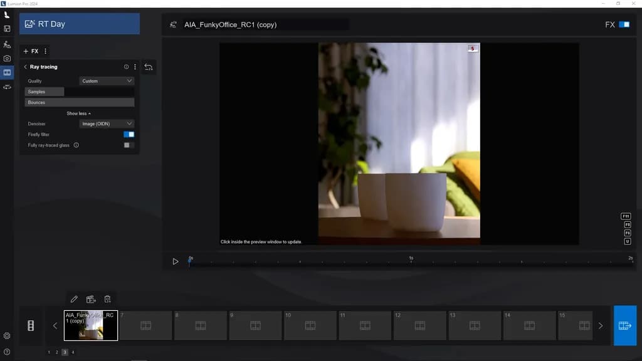This screenshot has height=361, width=642.
Task: Click the trash icon to delete clip
Action: pyautogui.click(x=107, y=300)
